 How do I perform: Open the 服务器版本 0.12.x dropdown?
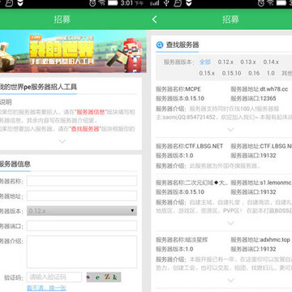click(82, 211)
